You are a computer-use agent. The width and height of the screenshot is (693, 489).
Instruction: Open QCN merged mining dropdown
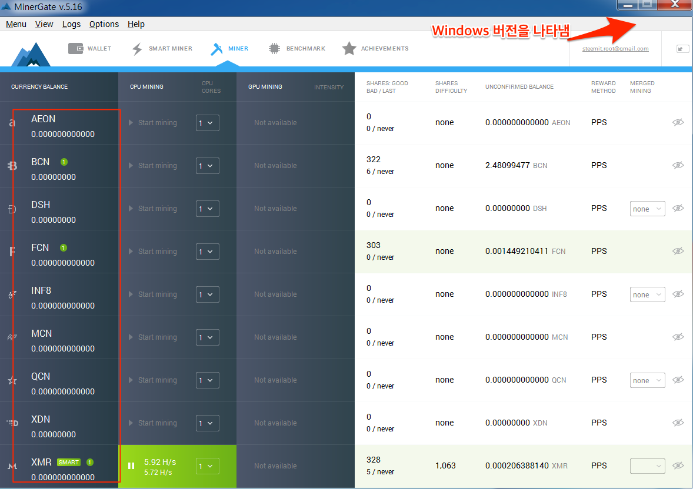pyautogui.click(x=648, y=380)
